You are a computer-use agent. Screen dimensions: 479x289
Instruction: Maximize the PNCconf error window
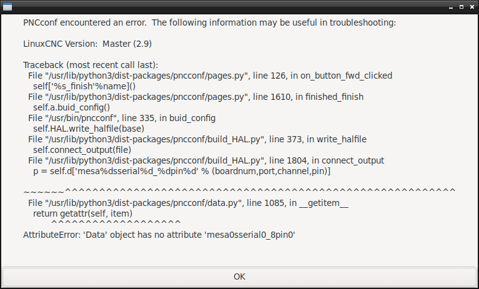coord(462,7)
